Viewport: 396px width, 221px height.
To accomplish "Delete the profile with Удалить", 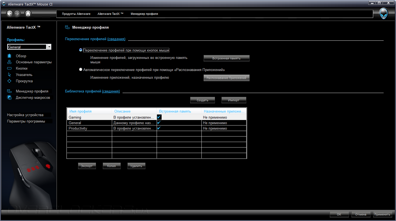I will click(x=136, y=166).
